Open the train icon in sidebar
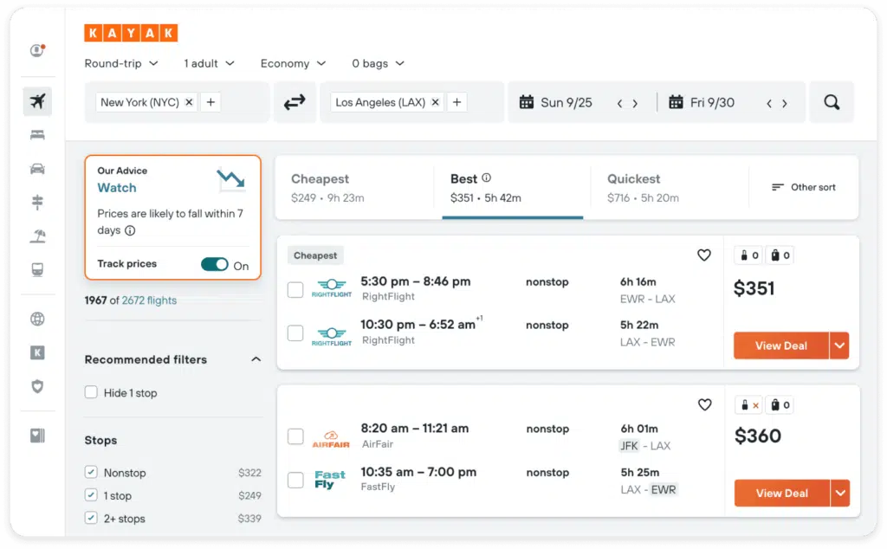The image size is (887, 549). 37,269
